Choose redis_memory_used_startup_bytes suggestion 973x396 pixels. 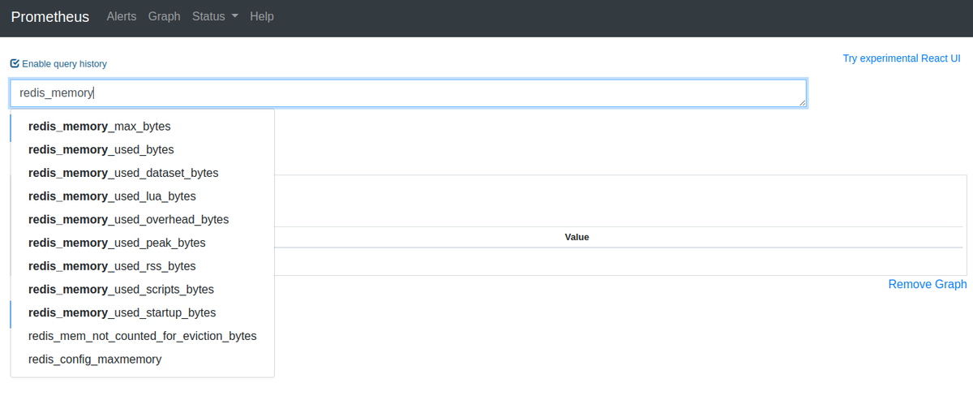[143, 312]
